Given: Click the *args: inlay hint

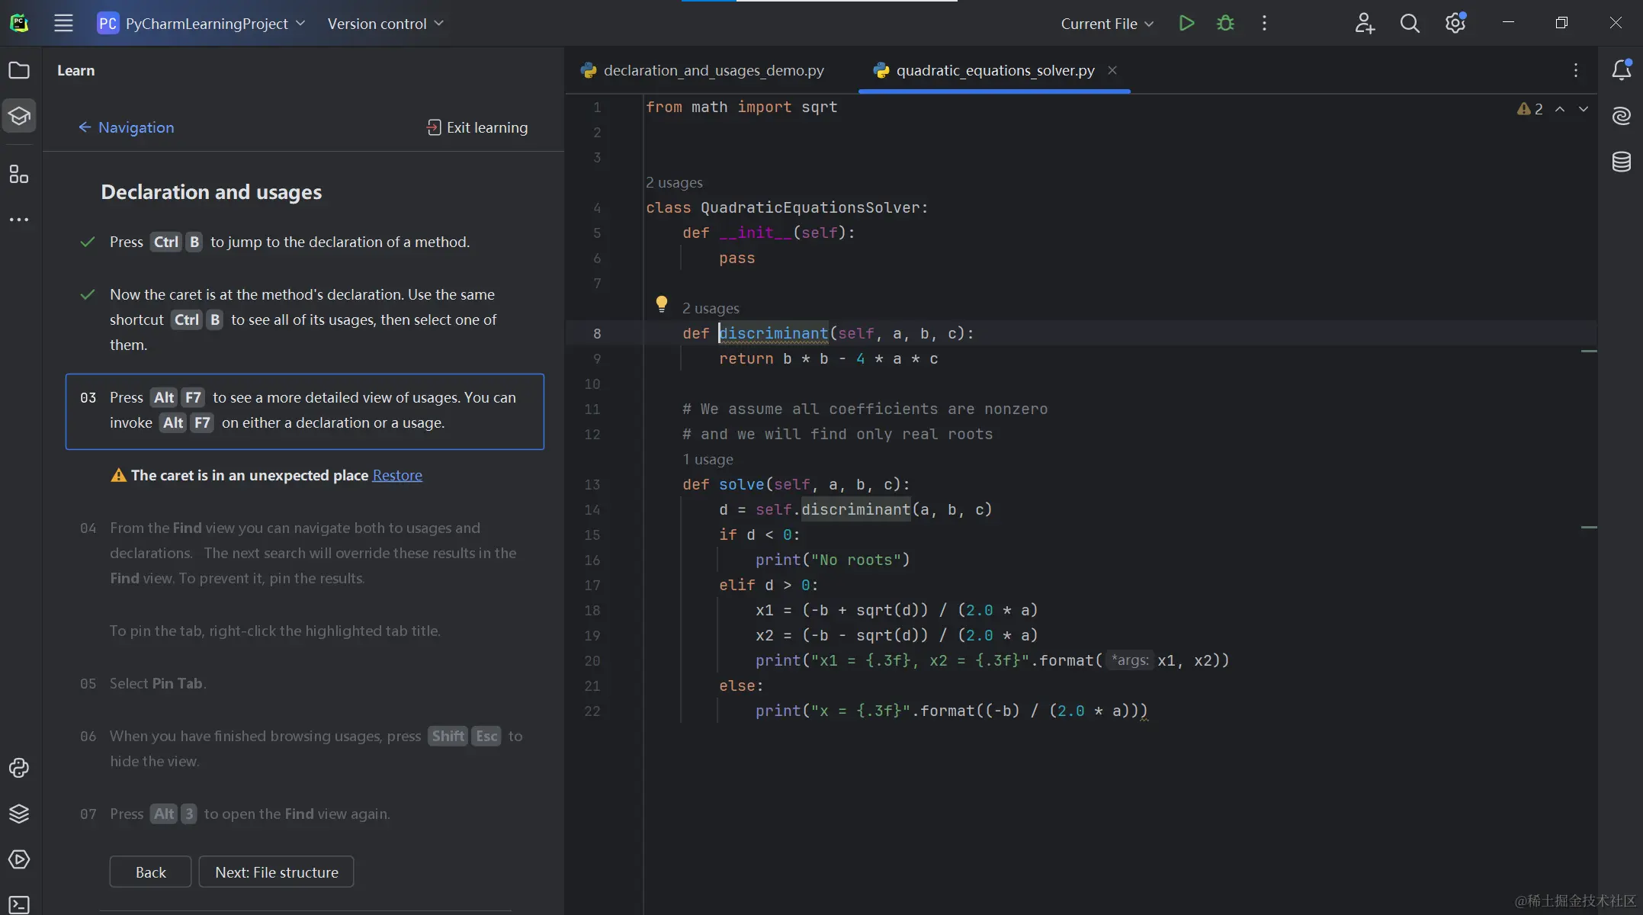Looking at the screenshot, I should [1129, 660].
